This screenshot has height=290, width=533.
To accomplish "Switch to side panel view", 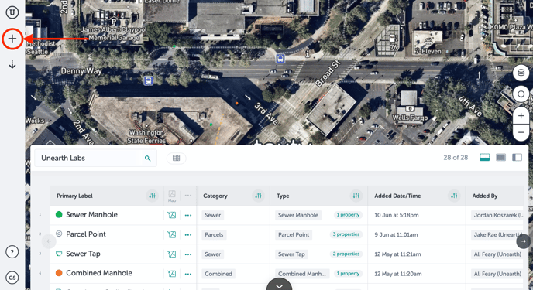I will click(517, 158).
